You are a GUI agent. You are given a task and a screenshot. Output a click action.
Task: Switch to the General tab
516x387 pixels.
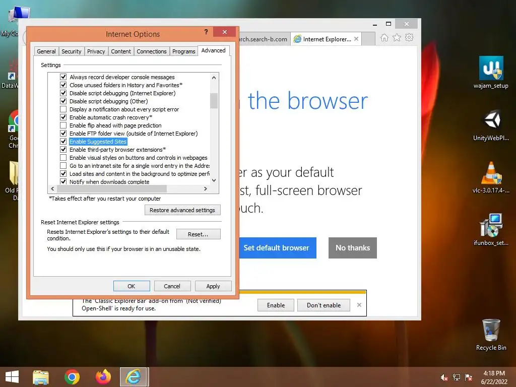pyautogui.click(x=46, y=51)
